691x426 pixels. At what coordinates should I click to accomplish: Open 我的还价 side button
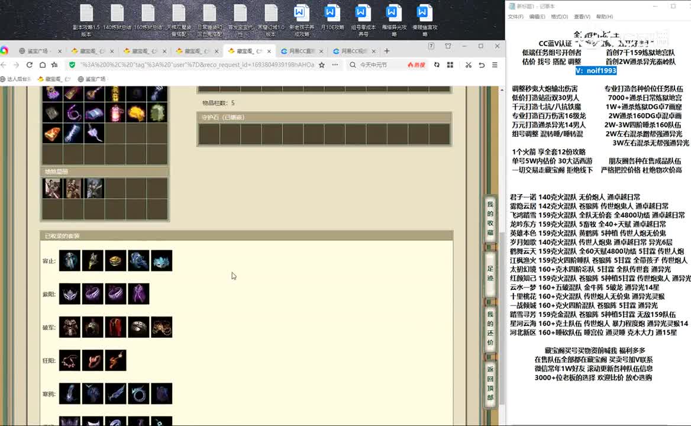pyautogui.click(x=490, y=328)
